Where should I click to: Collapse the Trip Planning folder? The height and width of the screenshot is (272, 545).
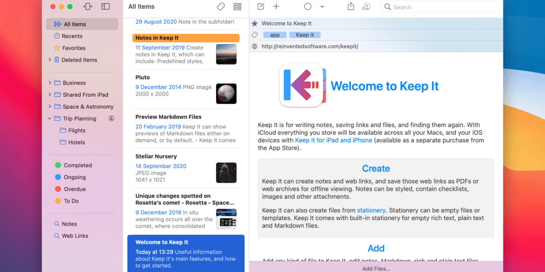[50, 118]
